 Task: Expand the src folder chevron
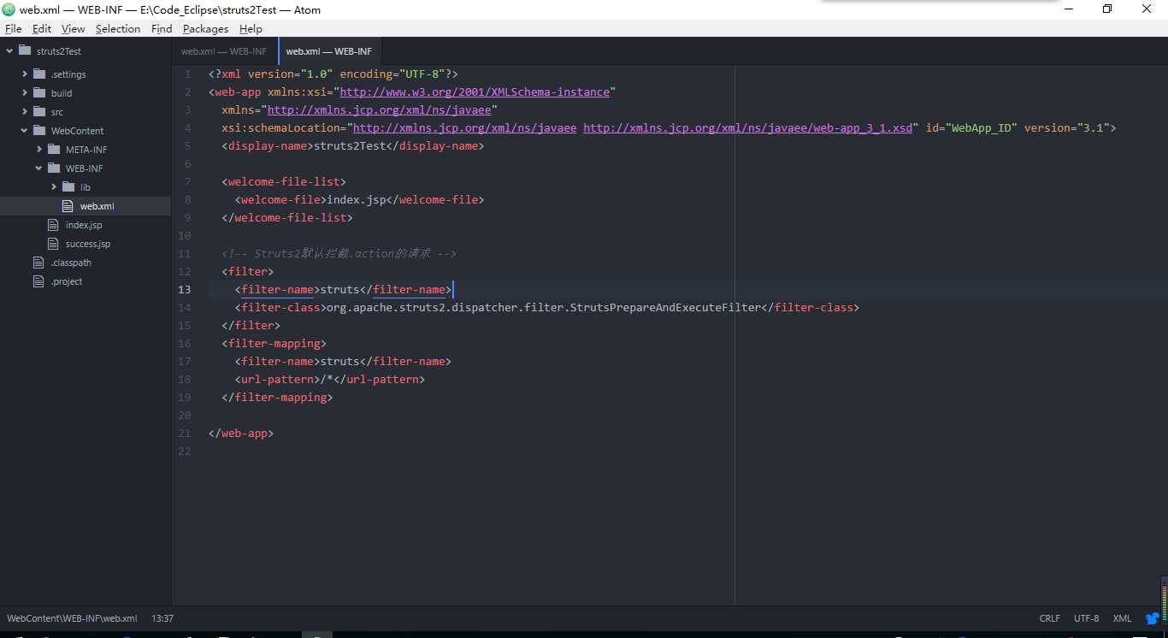[25, 111]
